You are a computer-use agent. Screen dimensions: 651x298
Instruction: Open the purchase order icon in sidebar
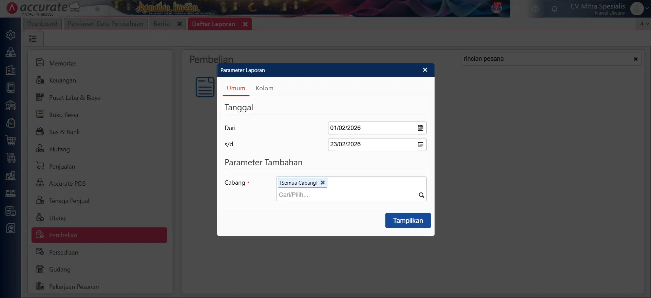(11, 123)
